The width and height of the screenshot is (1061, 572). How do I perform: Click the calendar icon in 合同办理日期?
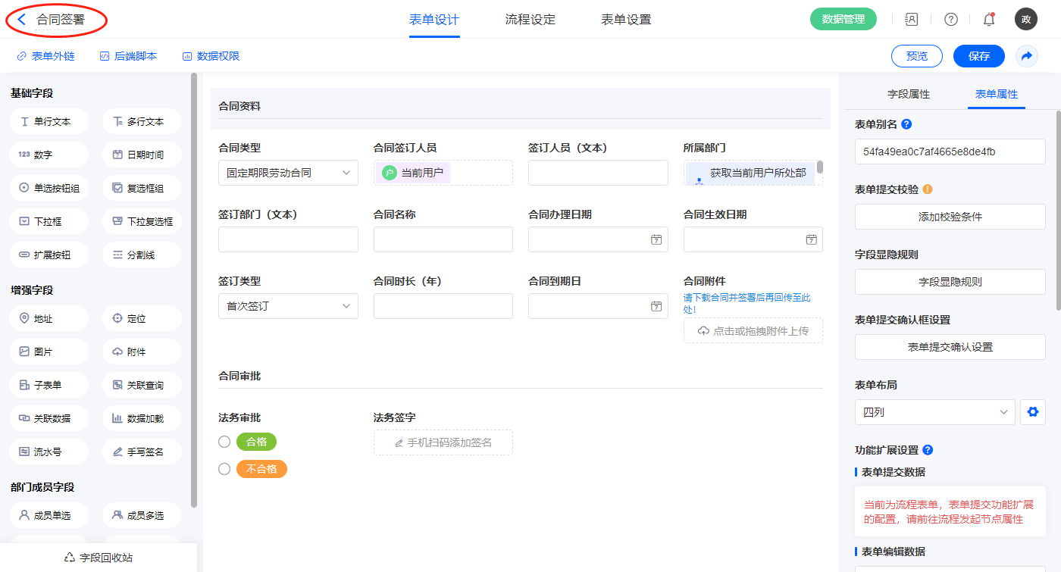[x=656, y=239]
